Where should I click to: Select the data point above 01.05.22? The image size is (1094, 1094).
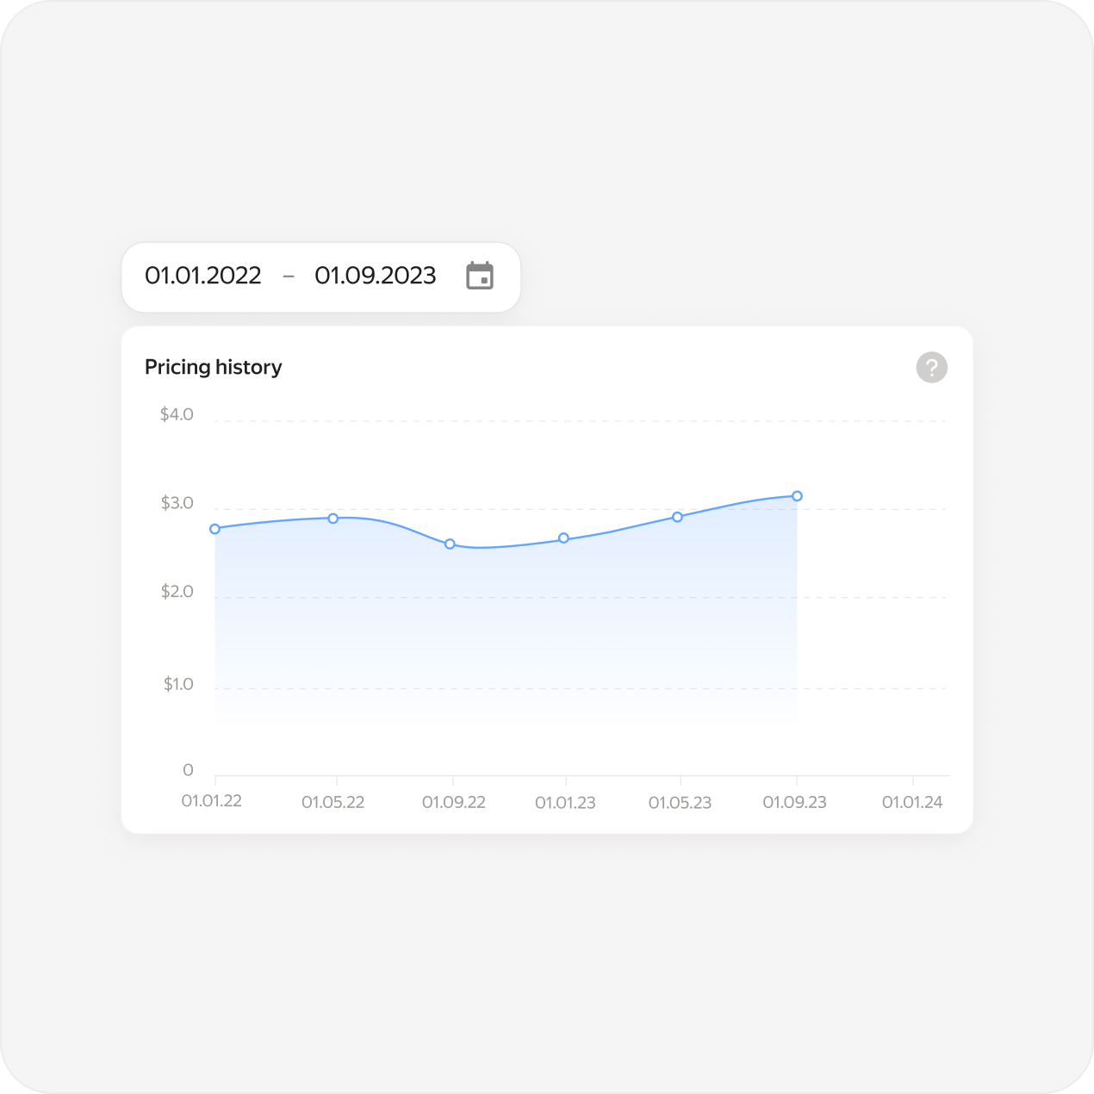(333, 519)
